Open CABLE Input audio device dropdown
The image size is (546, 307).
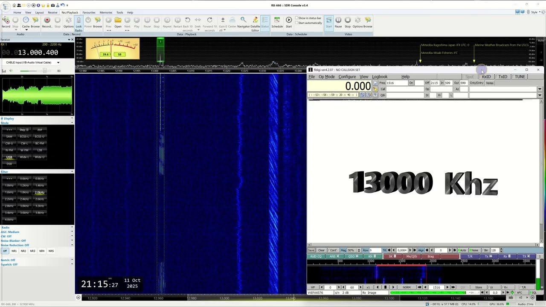[58, 62]
